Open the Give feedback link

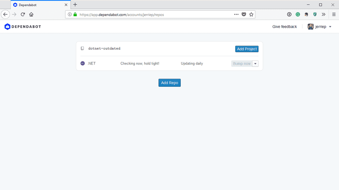pos(284,27)
